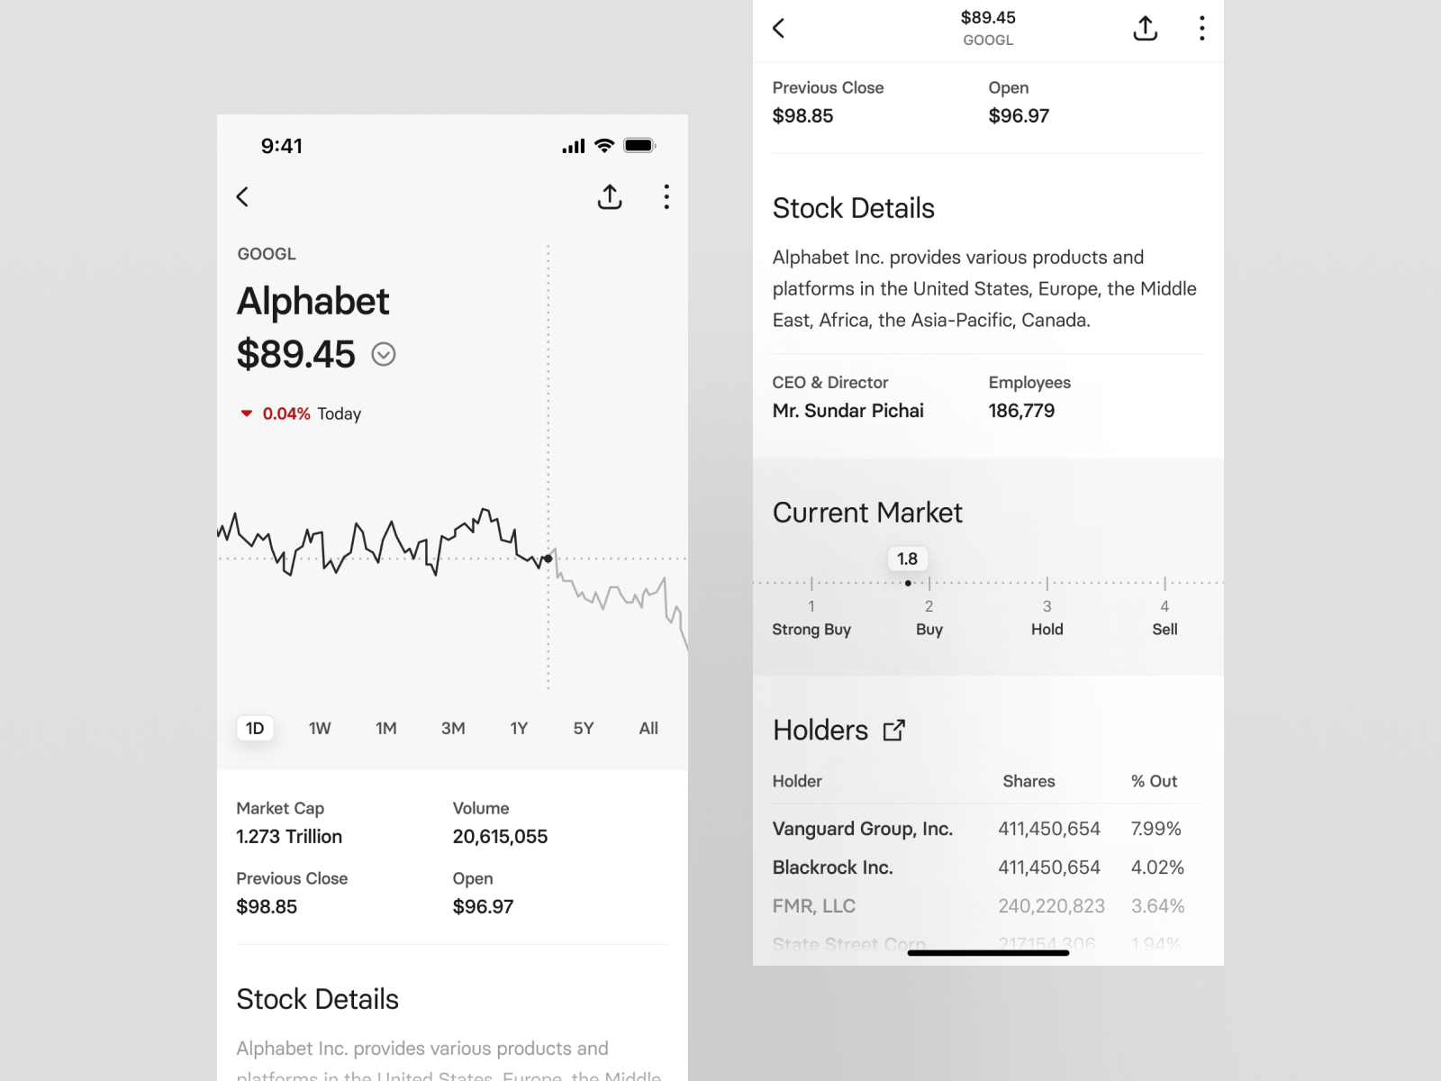Open Vanguard Group, Inc. holder entry
Screen dimensions: 1441x1081
[x=863, y=829]
